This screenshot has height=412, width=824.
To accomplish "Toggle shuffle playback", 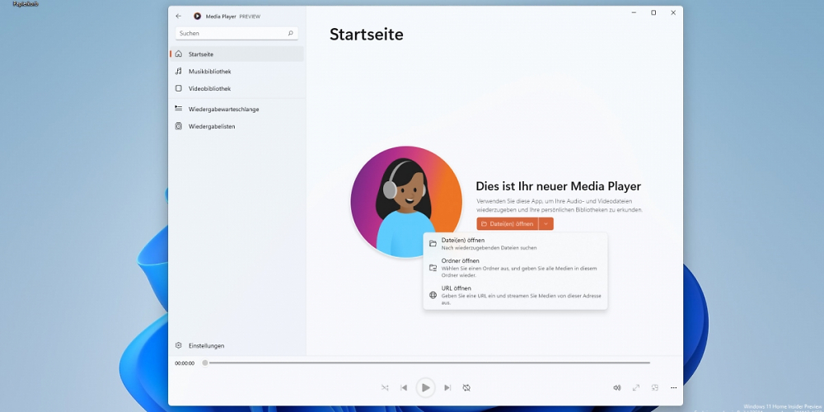I will pos(385,388).
